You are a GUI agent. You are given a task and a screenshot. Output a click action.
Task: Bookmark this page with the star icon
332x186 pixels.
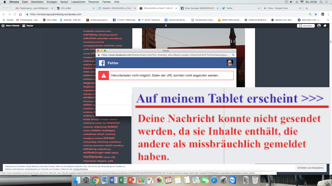[316, 14]
